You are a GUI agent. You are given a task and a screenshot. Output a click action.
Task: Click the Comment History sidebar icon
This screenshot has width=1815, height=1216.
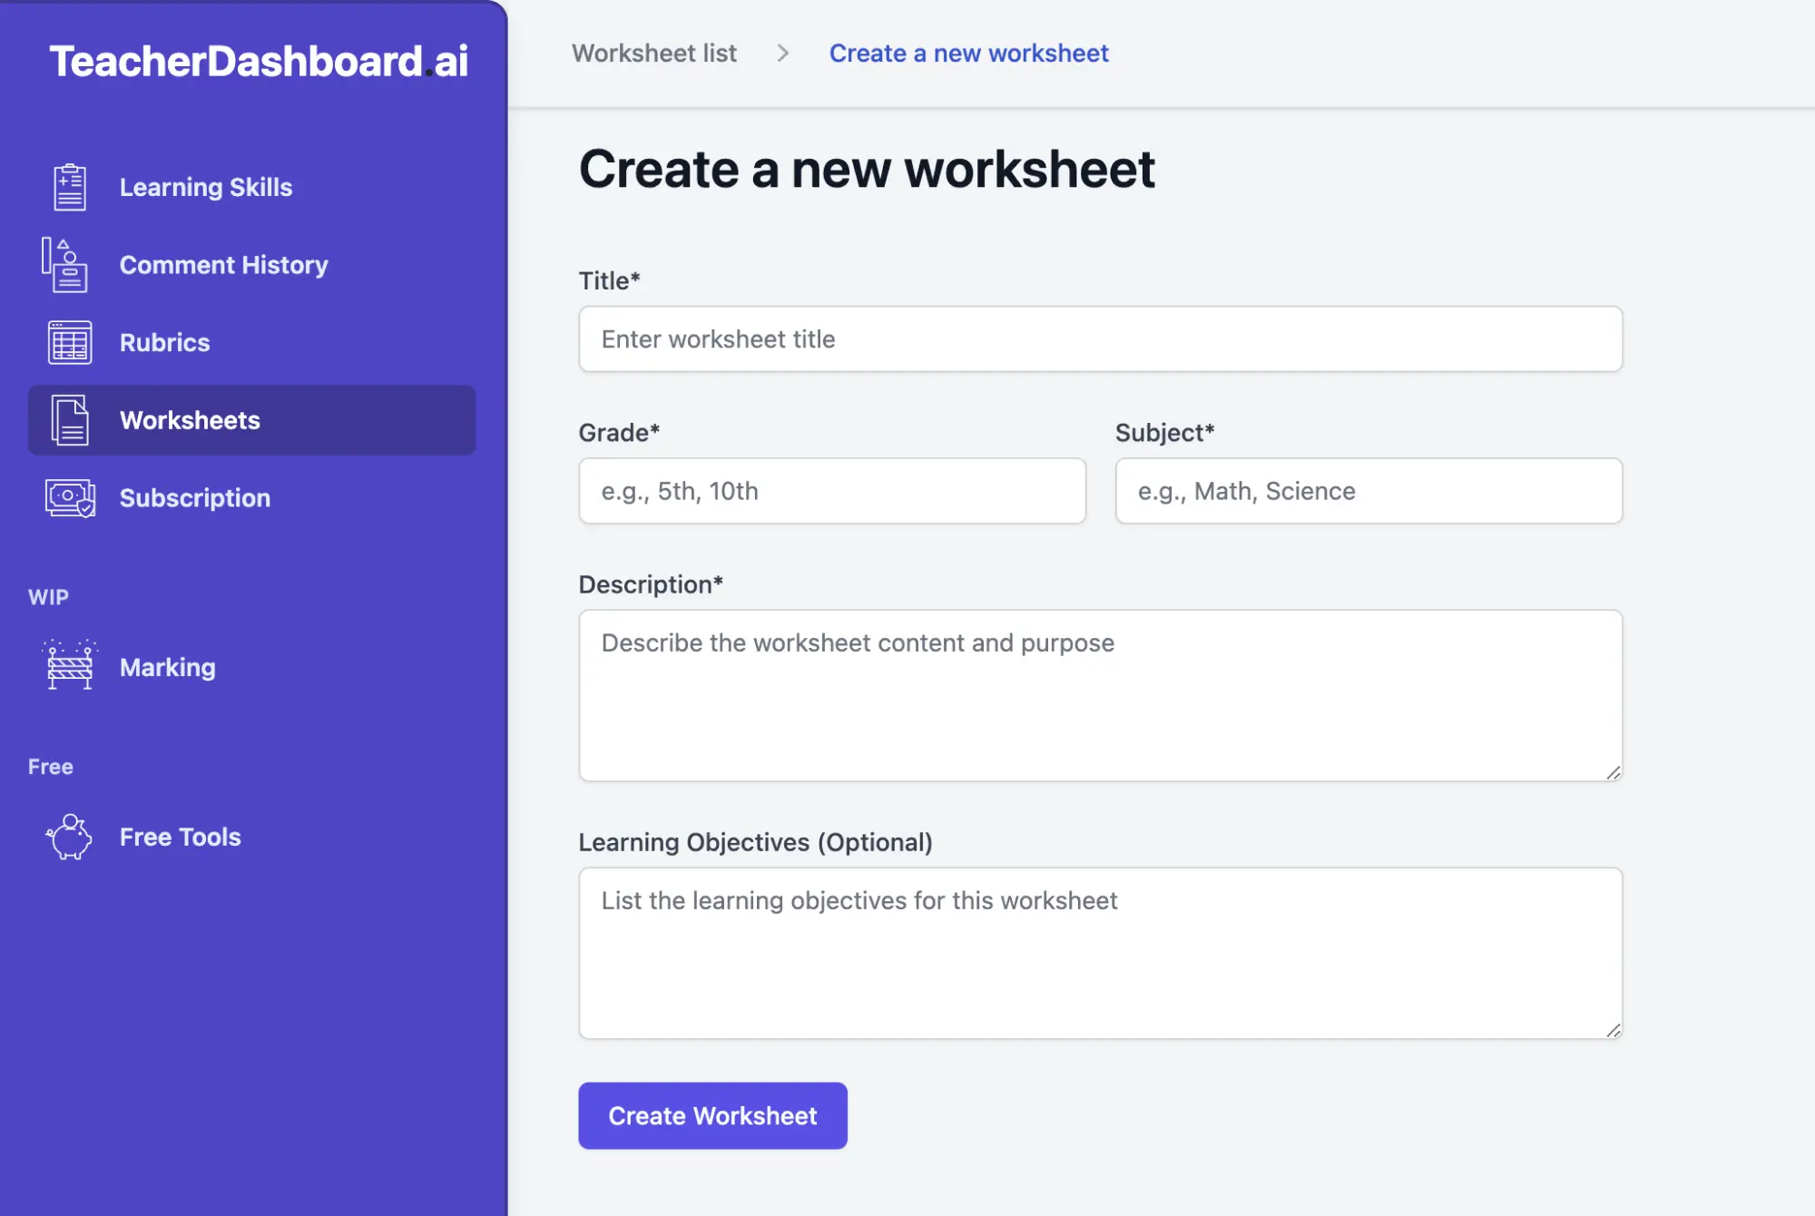(68, 265)
